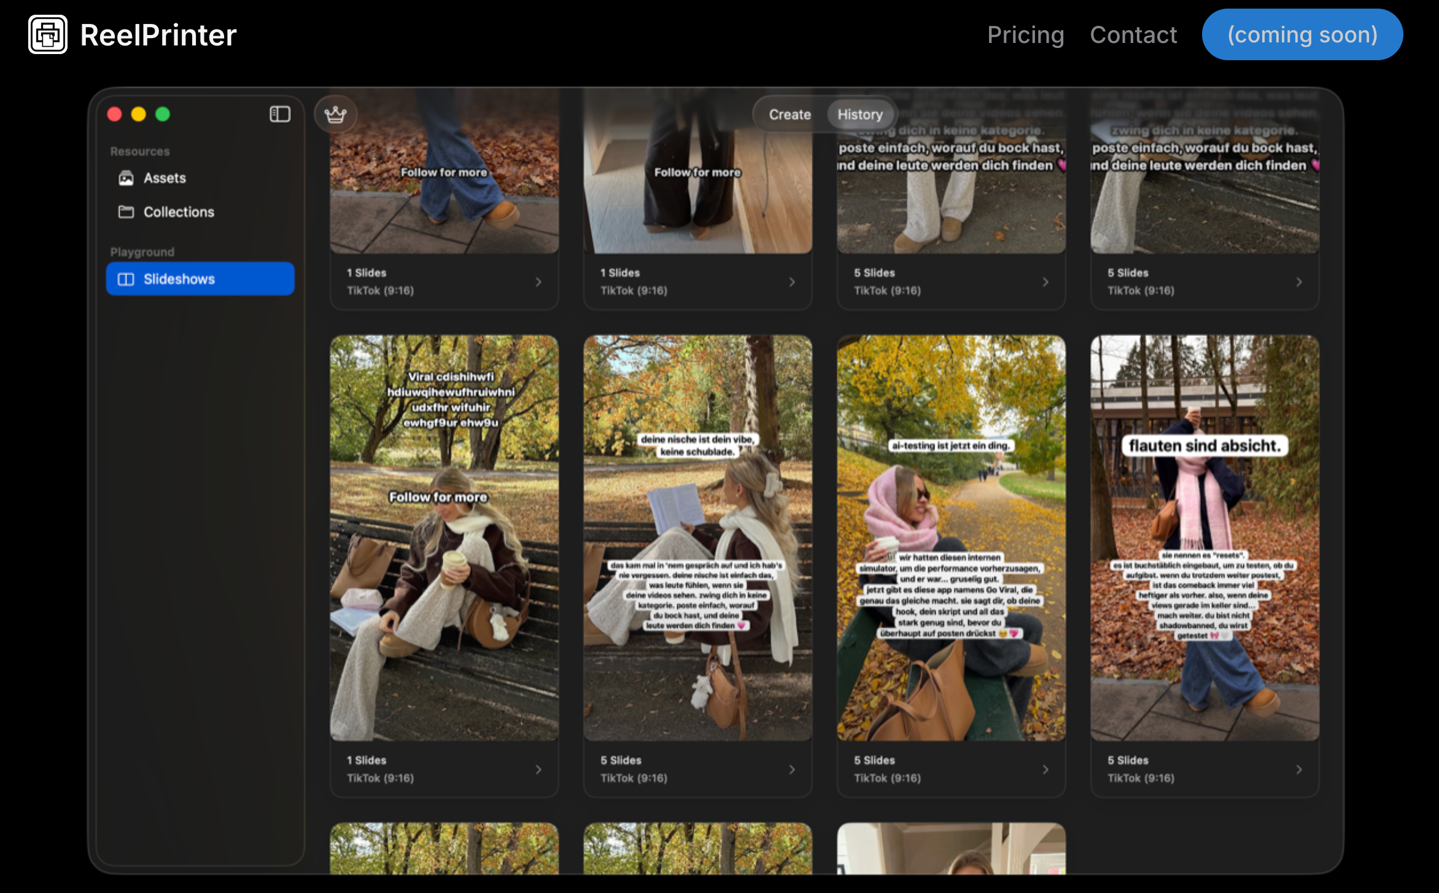Toggle the sidebar panel icon

tap(280, 114)
